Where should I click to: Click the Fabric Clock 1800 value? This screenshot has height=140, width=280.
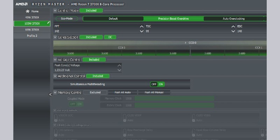[x=128, y=105]
